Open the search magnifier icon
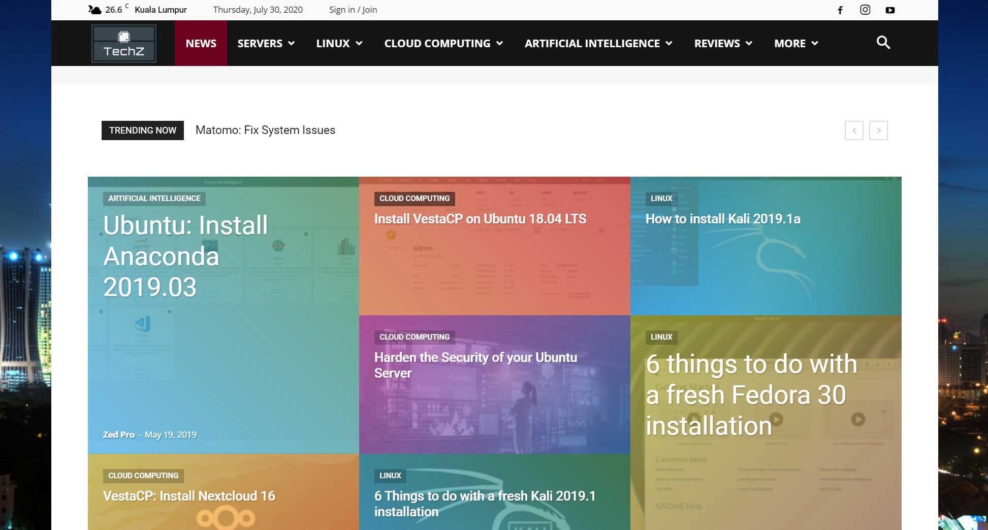988x530 pixels. click(x=883, y=43)
